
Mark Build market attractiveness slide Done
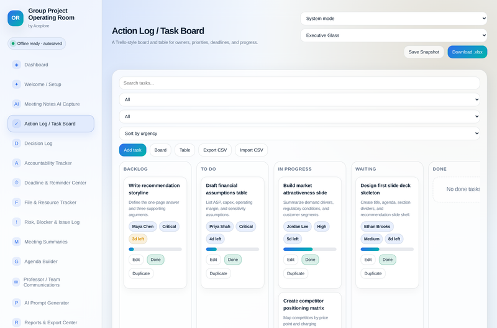click(x=310, y=260)
